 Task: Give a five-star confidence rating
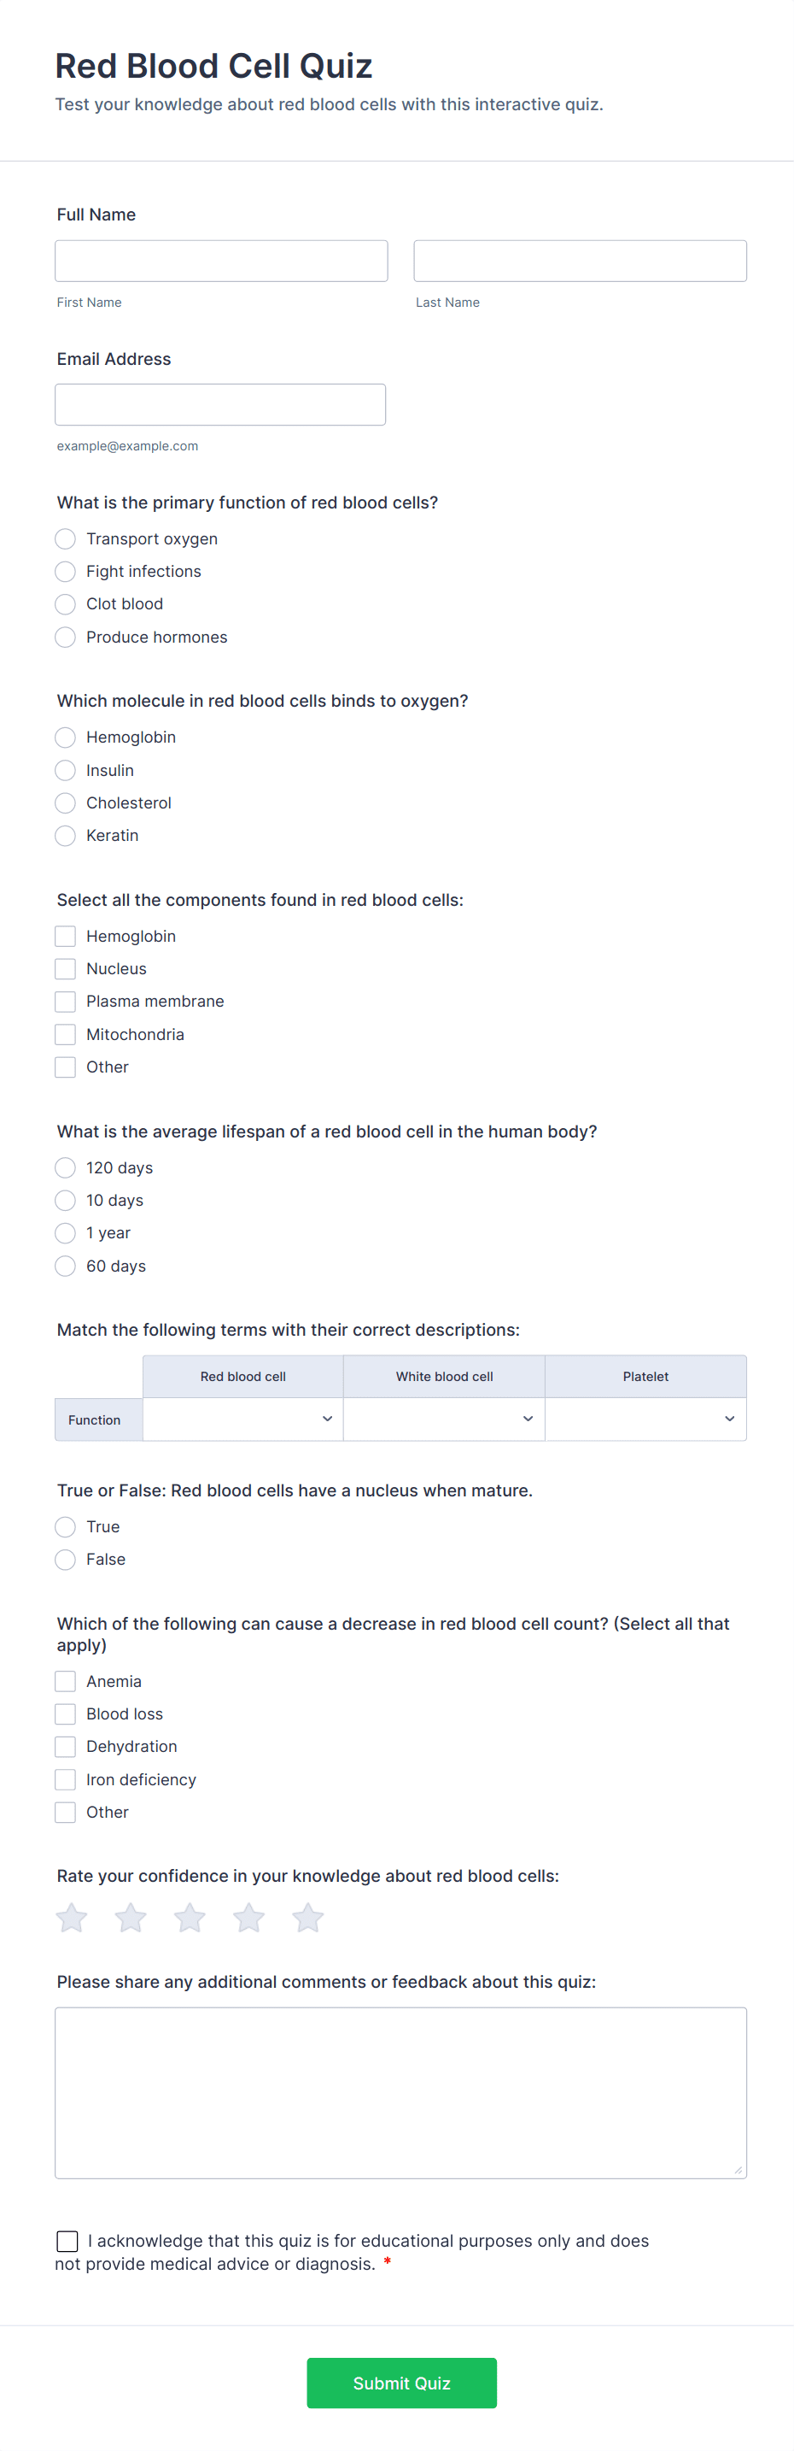[x=308, y=1917]
